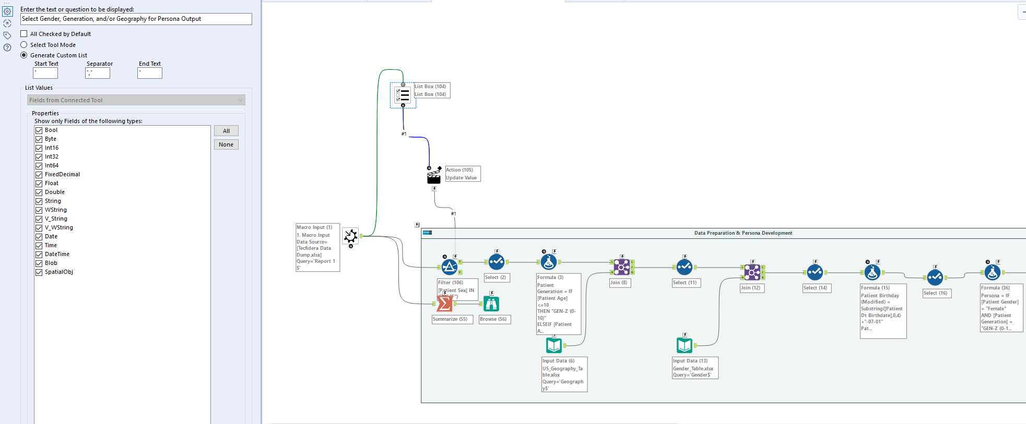1026x424 pixels.
Task: Click the Input Data (6) annotation
Action: 564,374
